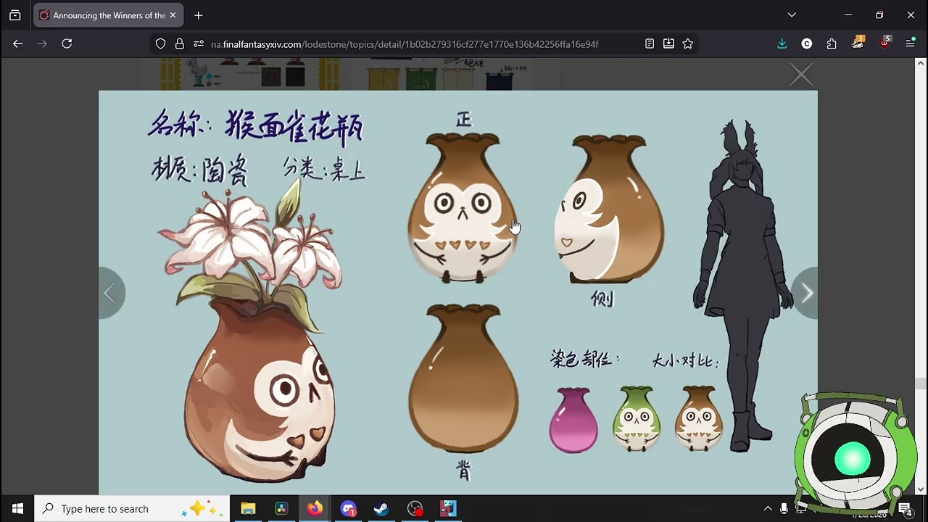This screenshot has width=928, height=522.
Task: Click the back view vase drawing
Action: click(463, 378)
